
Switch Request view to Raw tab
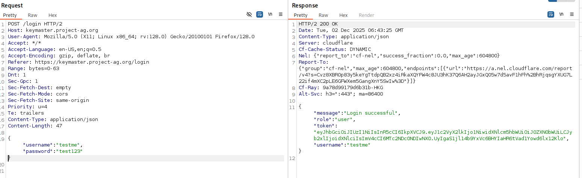[x=32, y=15]
